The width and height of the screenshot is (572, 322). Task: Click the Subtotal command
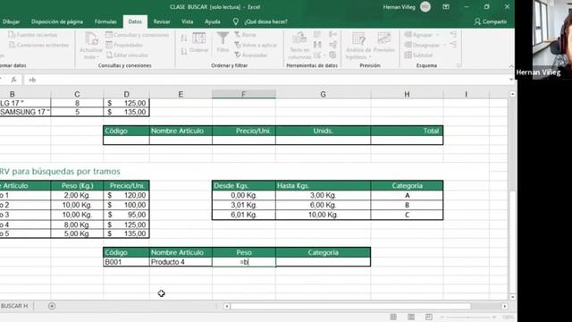pyautogui.click(x=419, y=55)
